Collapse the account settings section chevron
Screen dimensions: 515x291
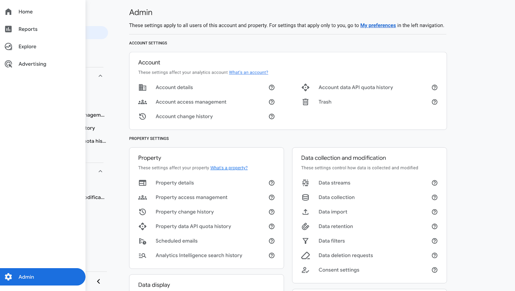coord(100,76)
